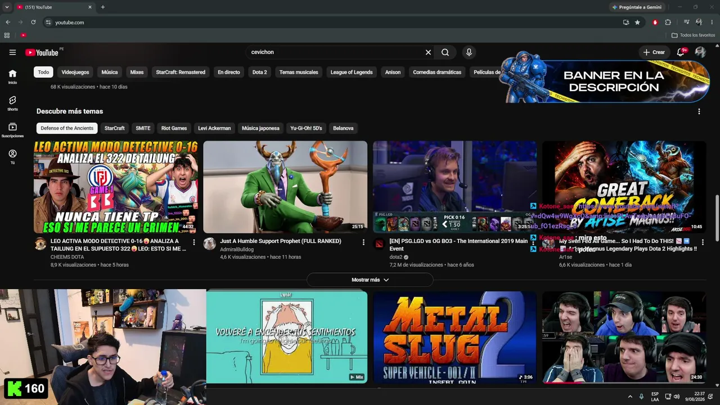Reload the page in Chrome
The width and height of the screenshot is (720, 405).
(33, 22)
